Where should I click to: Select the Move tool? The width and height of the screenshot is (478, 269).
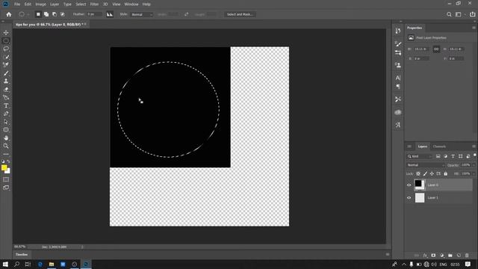[x=6, y=33]
